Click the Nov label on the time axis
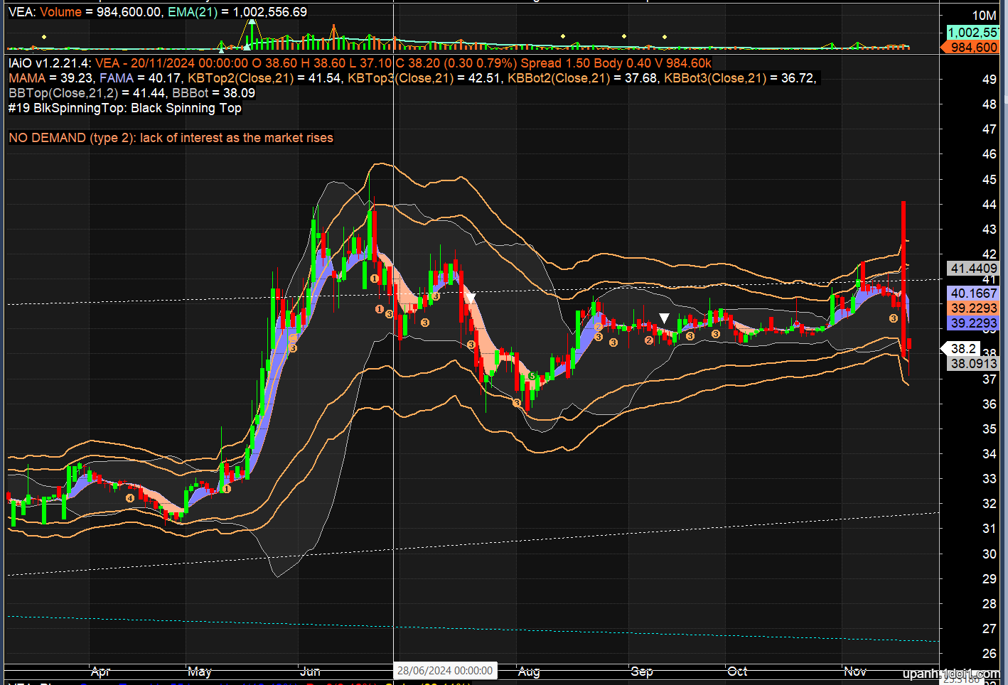 coord(855,671)
